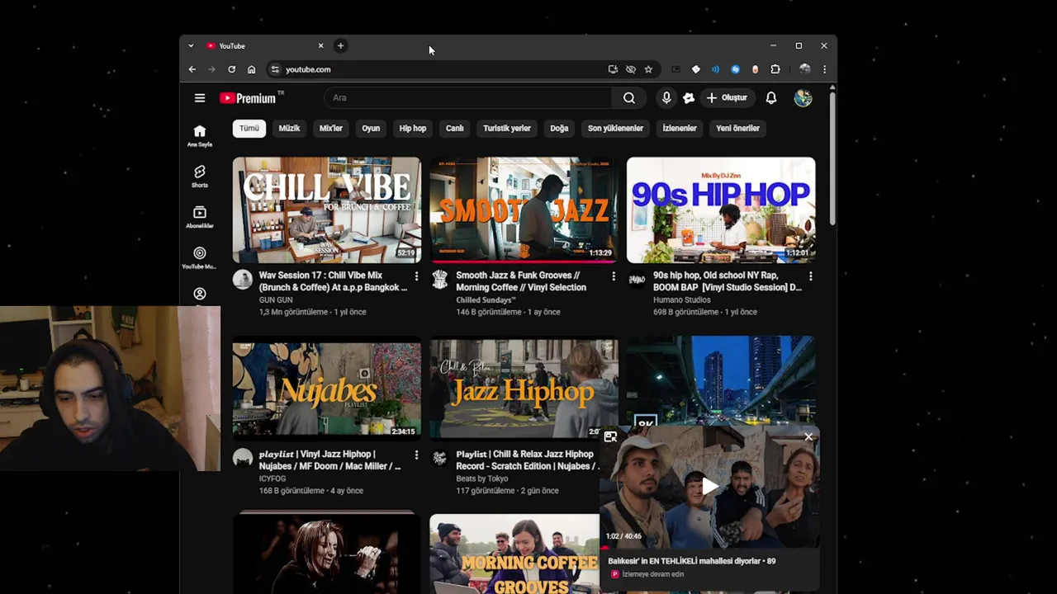Click the search magnifier button
1057x594 pixels.
[x=629, y=98]
